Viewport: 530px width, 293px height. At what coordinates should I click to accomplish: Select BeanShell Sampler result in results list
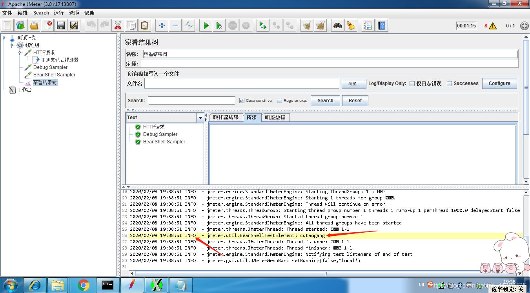point(164,142)
